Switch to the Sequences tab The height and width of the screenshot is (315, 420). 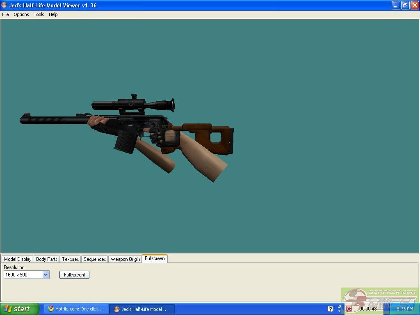[x=95, y=259]
